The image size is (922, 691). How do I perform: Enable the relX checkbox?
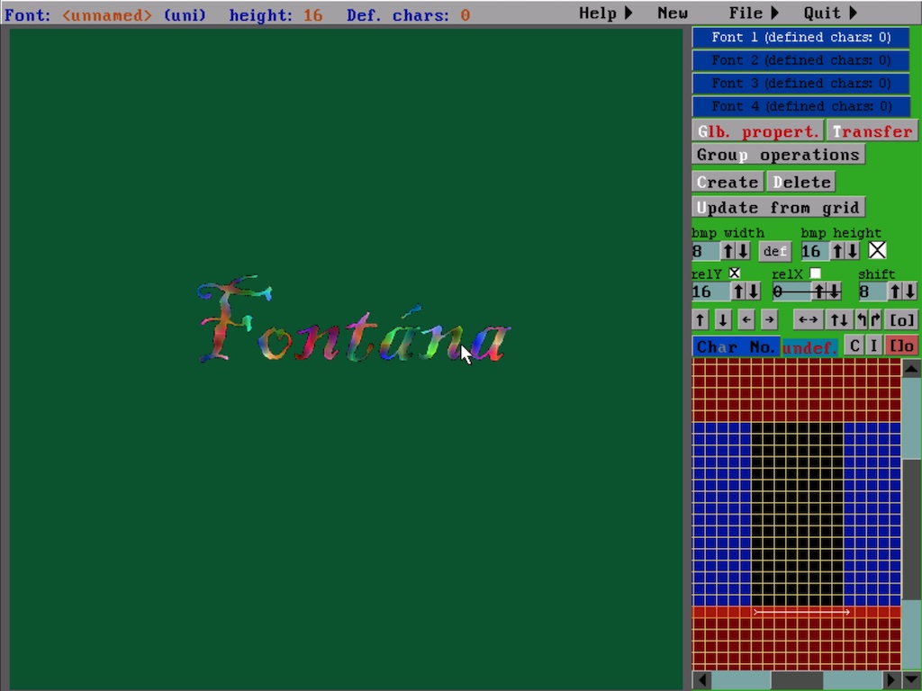point(815,274)
